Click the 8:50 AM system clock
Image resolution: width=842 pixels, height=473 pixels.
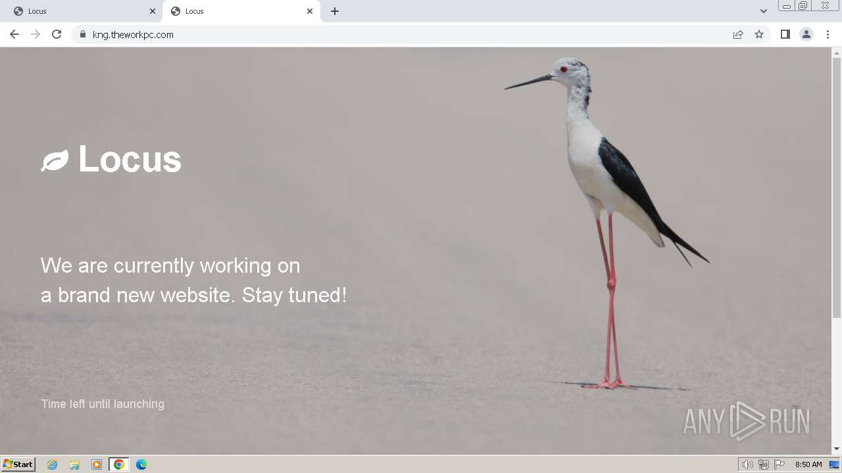tap(808, 464)
